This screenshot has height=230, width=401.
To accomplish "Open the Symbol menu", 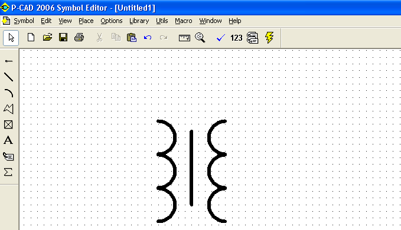I will tap(24, 21).
